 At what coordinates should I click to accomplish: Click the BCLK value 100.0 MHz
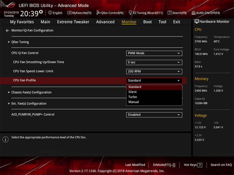tap(201, 54)
